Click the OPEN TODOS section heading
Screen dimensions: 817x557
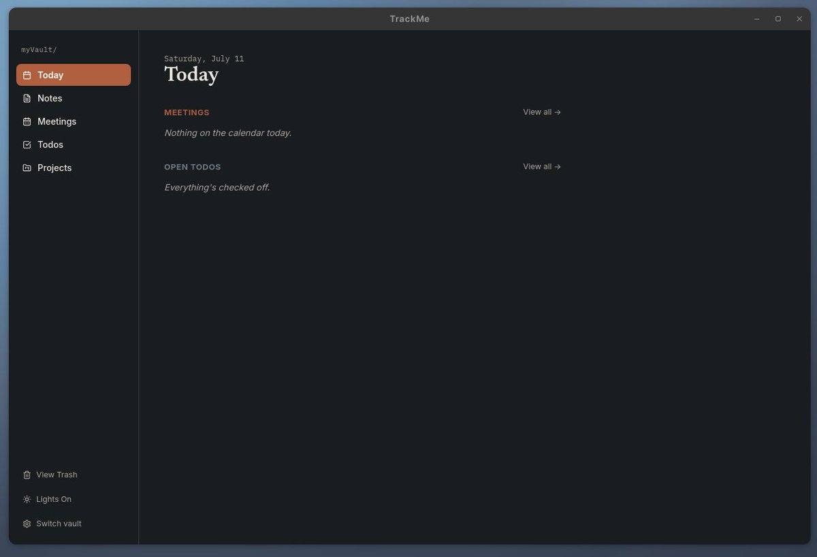pyautogui.click(x=193, y=167)
